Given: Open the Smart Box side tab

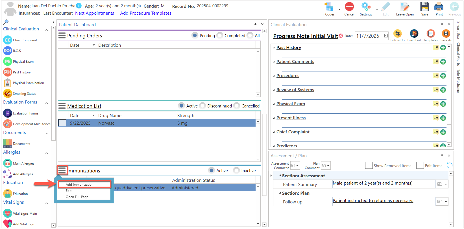Looking at the screenshot, I should click(458, 30).
